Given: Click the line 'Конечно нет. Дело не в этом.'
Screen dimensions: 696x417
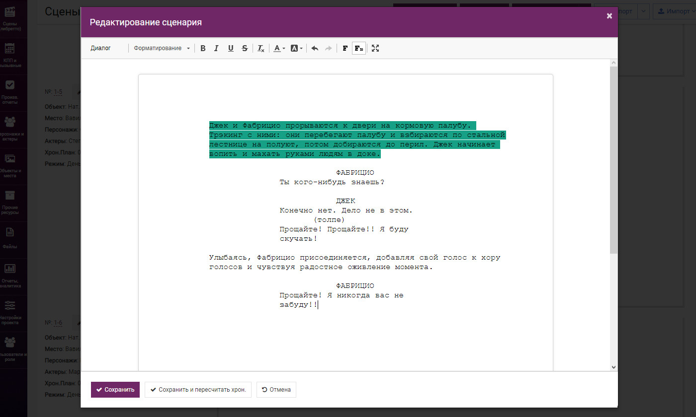Looking at the screenshot, I should (346, 210).
